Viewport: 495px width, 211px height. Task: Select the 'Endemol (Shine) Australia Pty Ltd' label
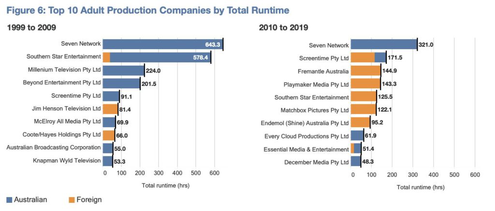pos(305,123)
